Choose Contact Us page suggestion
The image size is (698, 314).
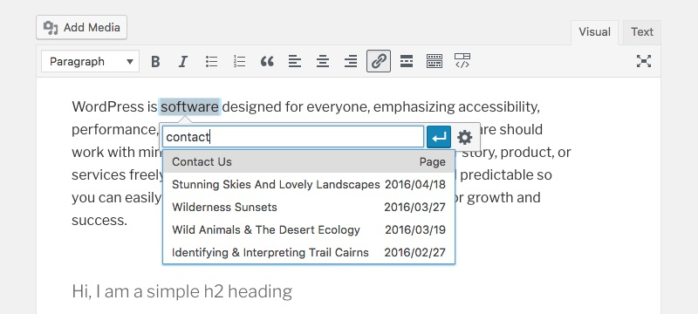coord(309,162)
